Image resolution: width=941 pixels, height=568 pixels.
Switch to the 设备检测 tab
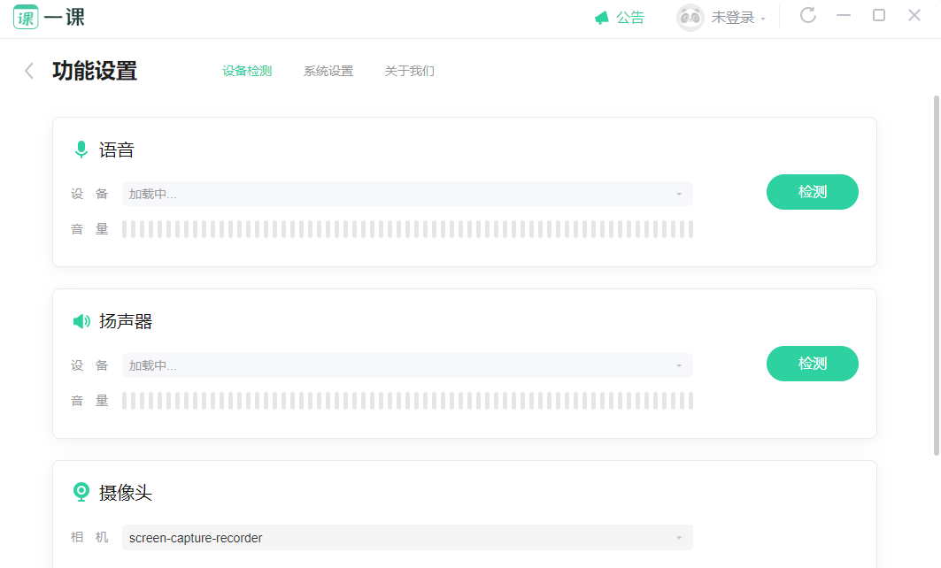(x=247, y=71)
